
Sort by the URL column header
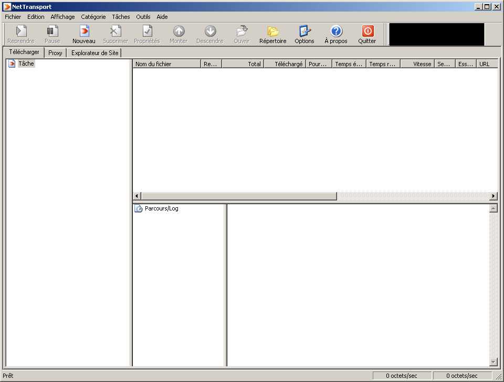487,64
